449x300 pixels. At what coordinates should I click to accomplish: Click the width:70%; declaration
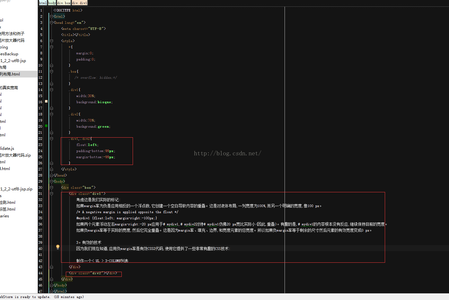click(x=86, y=120)
